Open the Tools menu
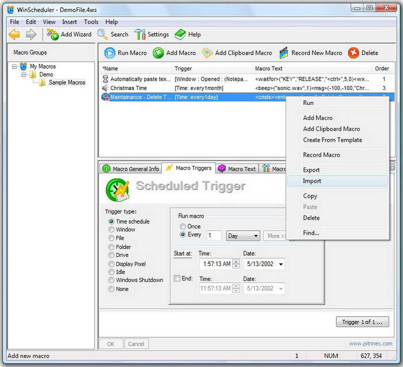 (x=91, y=22)
